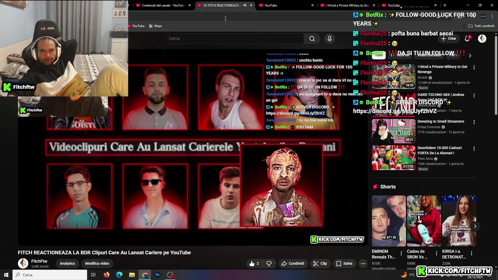Open the notifications bell
Screen dimensions: 498x280
pos(467,38)
